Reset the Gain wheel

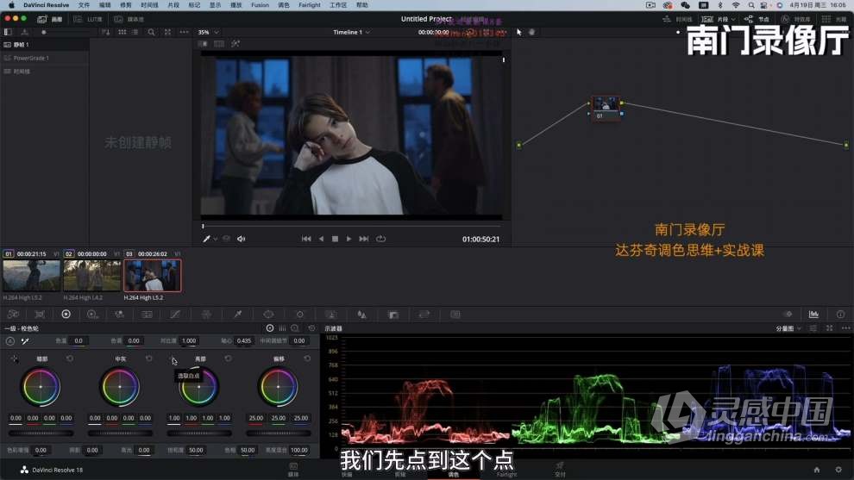coord(229,358)
